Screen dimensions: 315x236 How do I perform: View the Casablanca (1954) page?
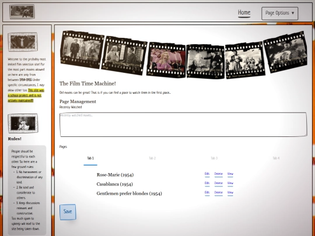click(230, 183)
